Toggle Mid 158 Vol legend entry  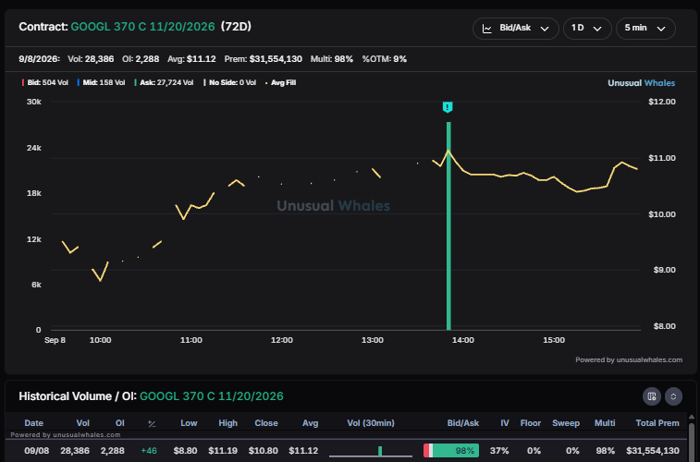coord(101,82)
